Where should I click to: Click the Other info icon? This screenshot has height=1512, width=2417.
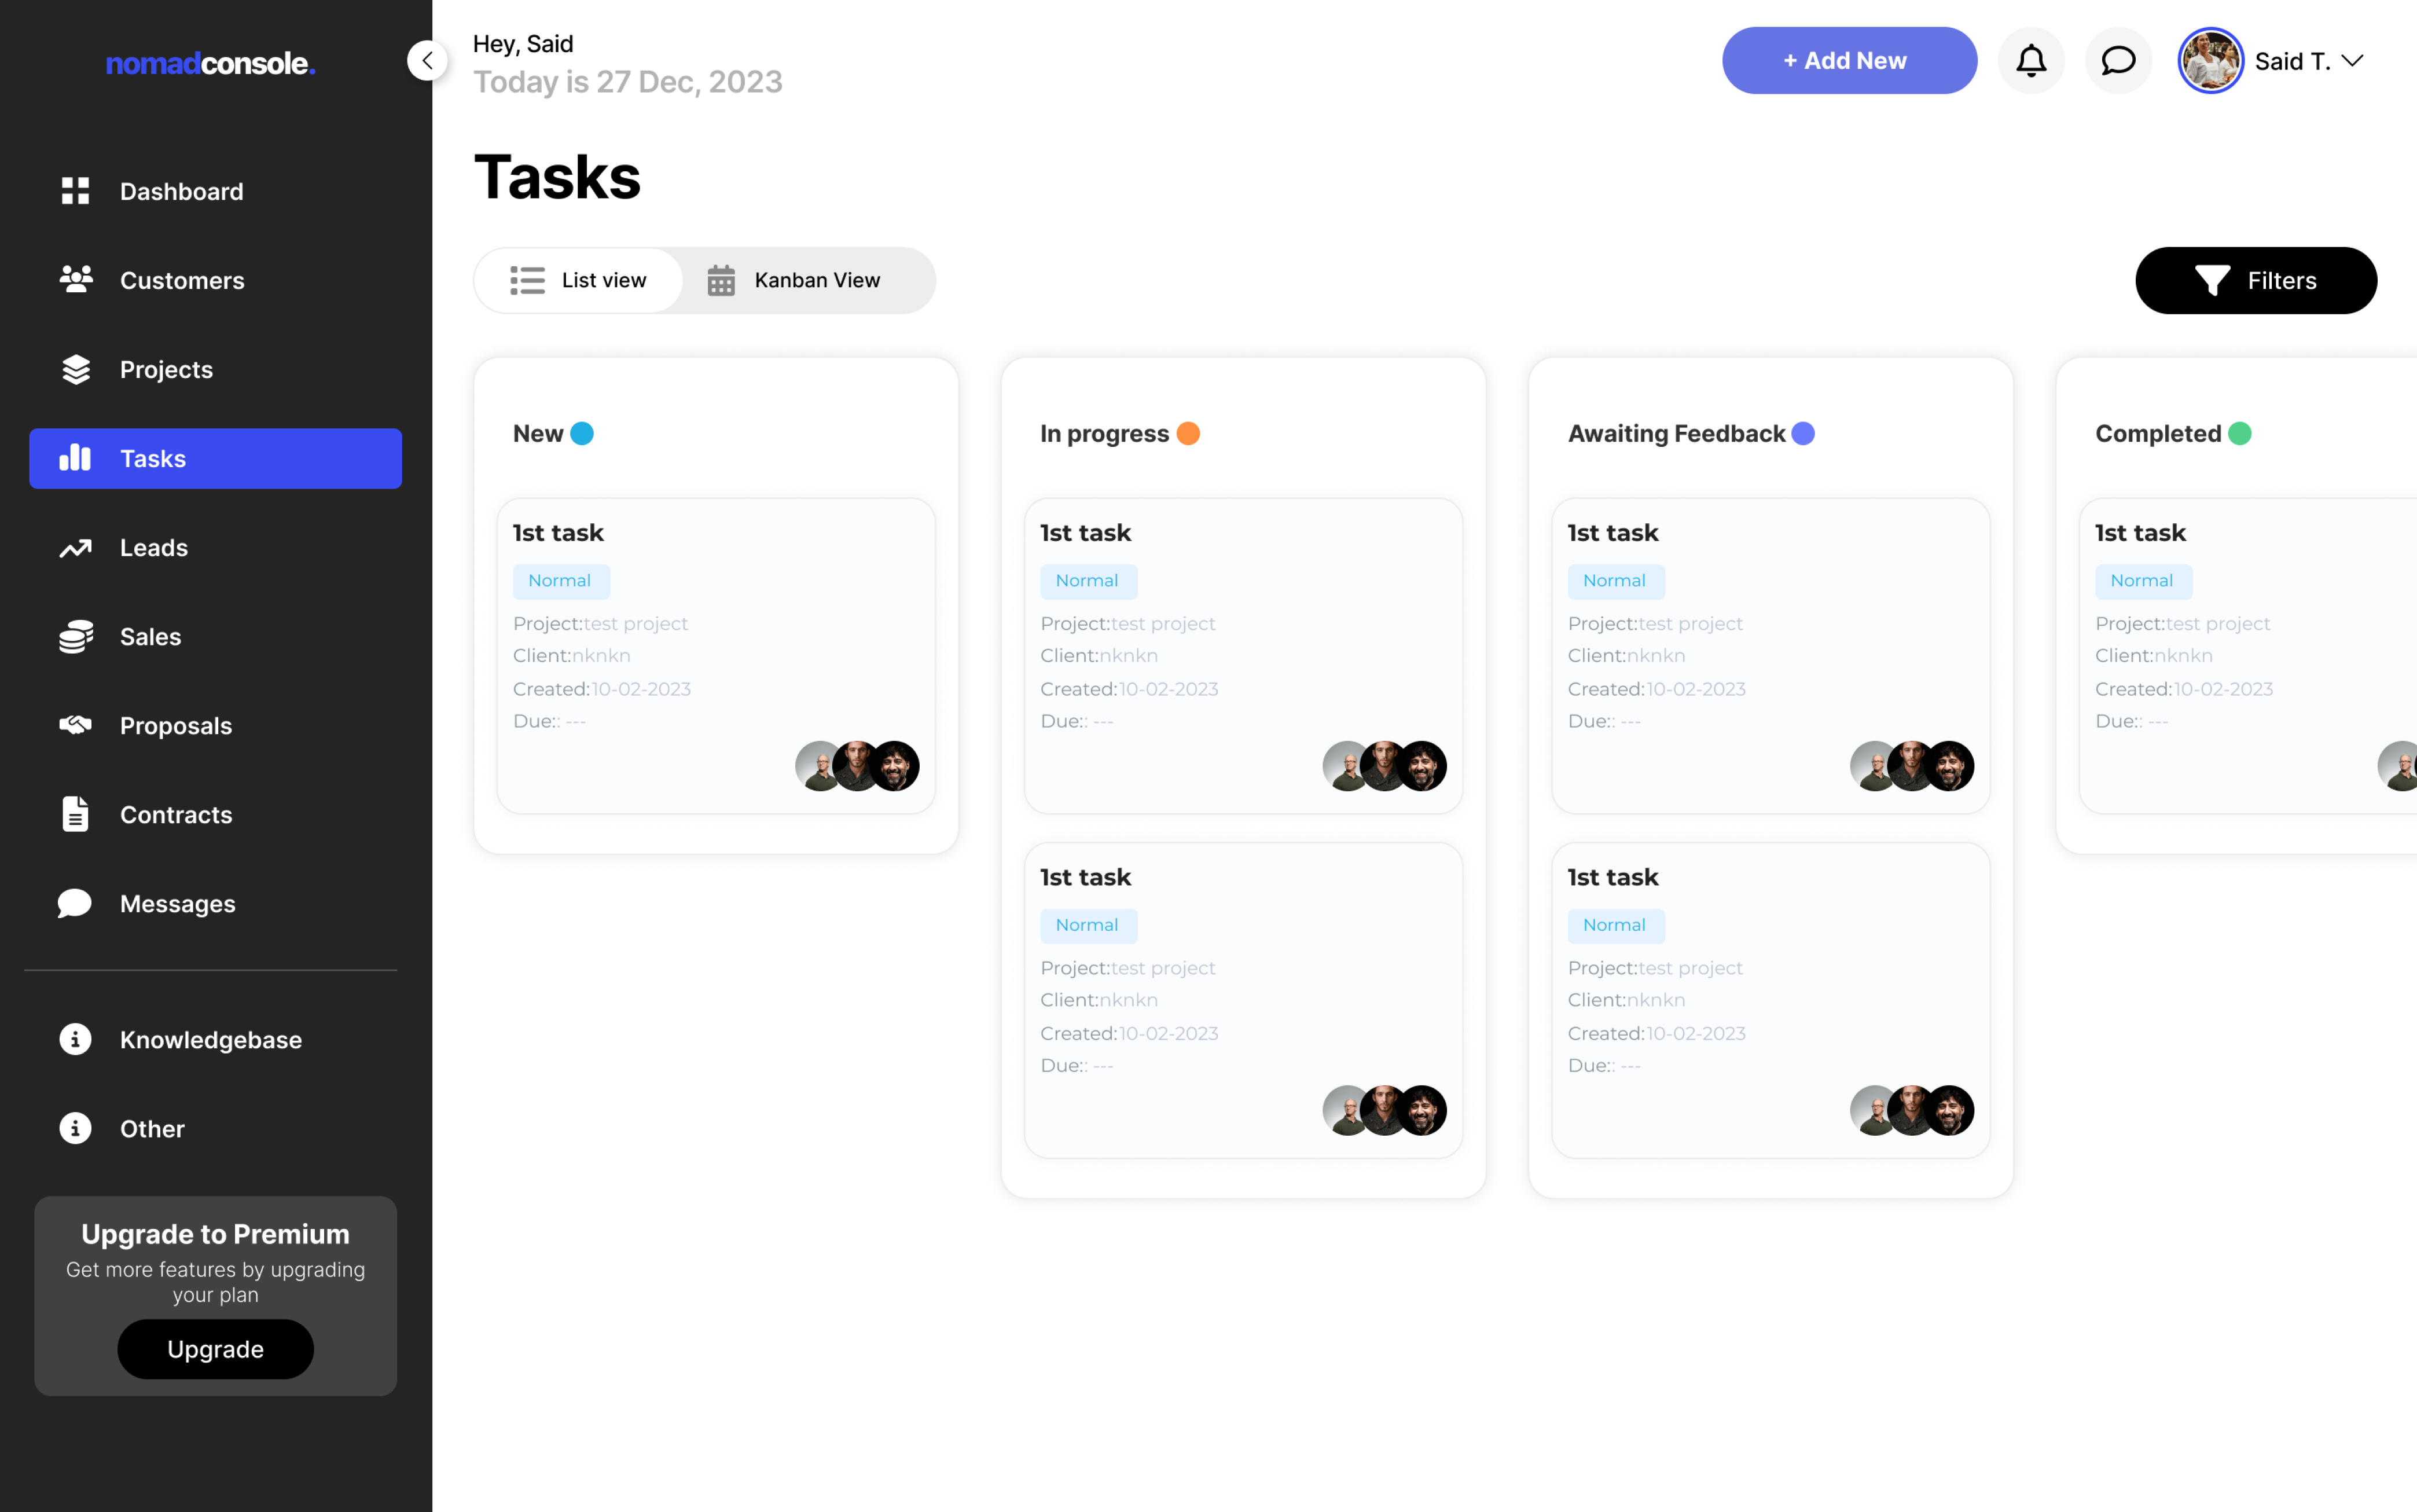75,1128
